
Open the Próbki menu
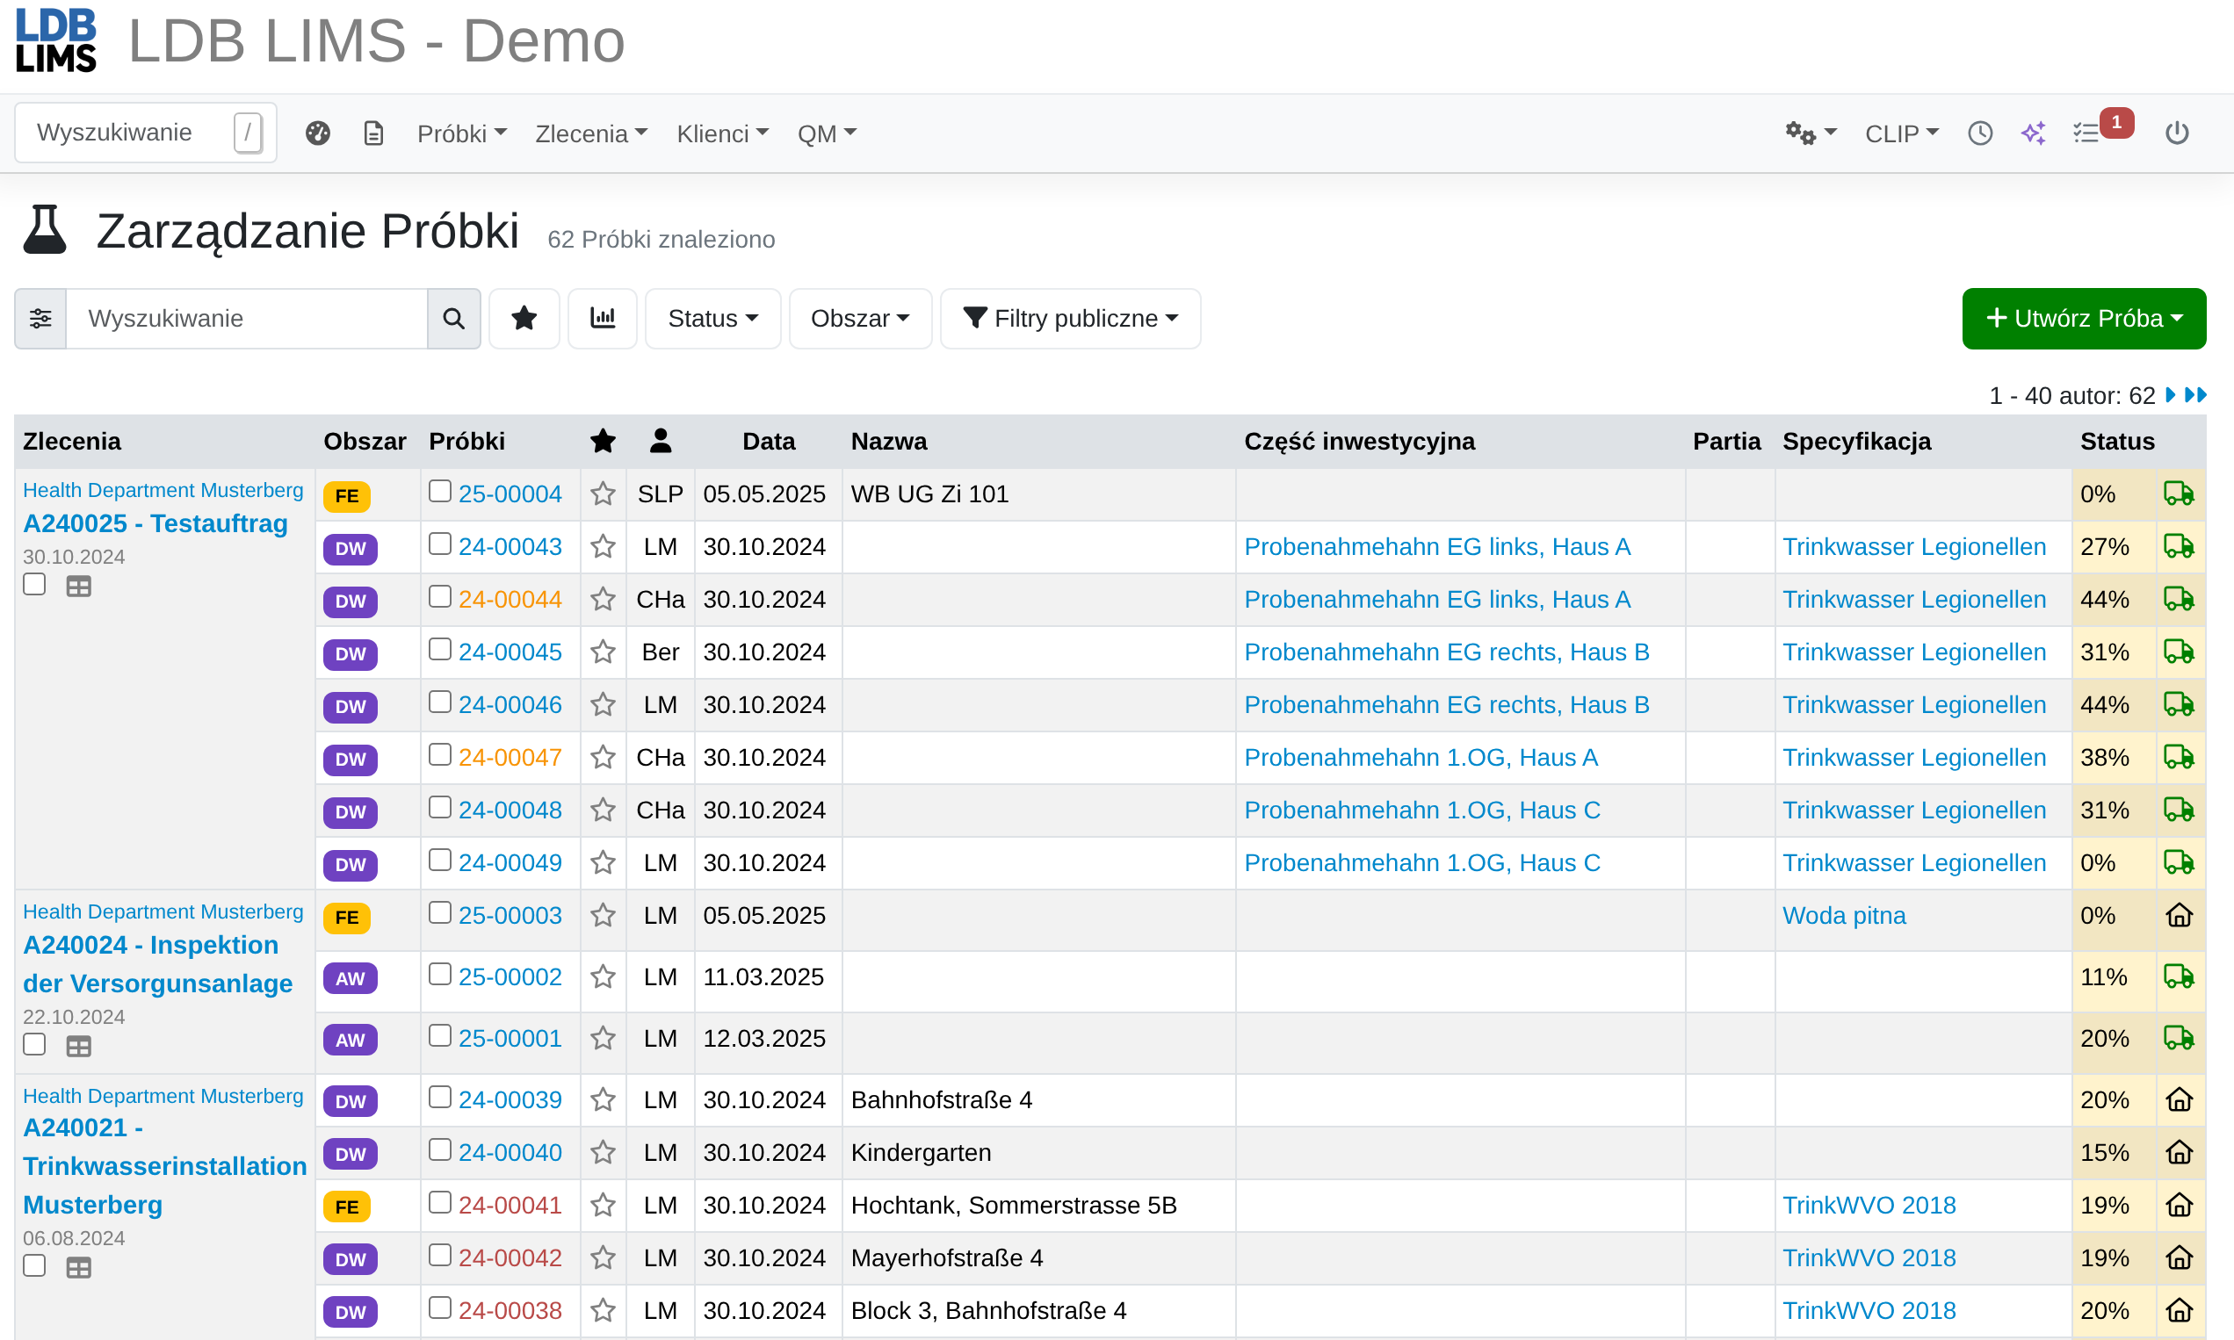pyautogui.click(x=461, y=133)
